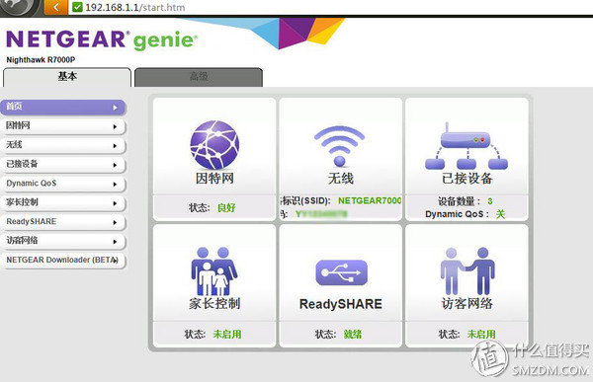This screenshot has width=593, height=382.
Task: Select the 基本 tab
Action: click(x=67, y=77)
